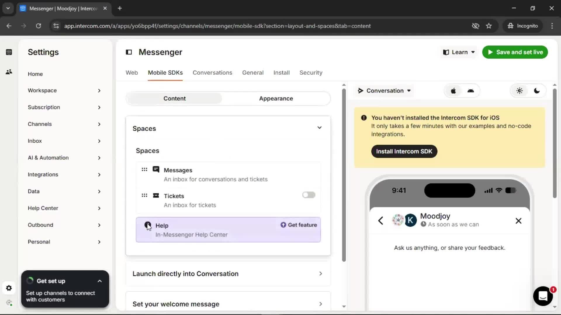561x315 pixels.
Task: Toggle the Tickets space switch
Action: (309, 195)
